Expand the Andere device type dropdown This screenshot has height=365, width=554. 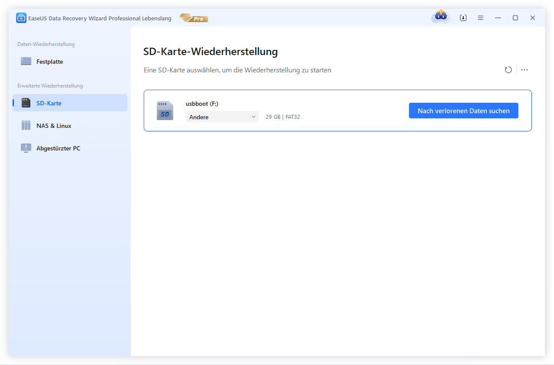(222, 117)
